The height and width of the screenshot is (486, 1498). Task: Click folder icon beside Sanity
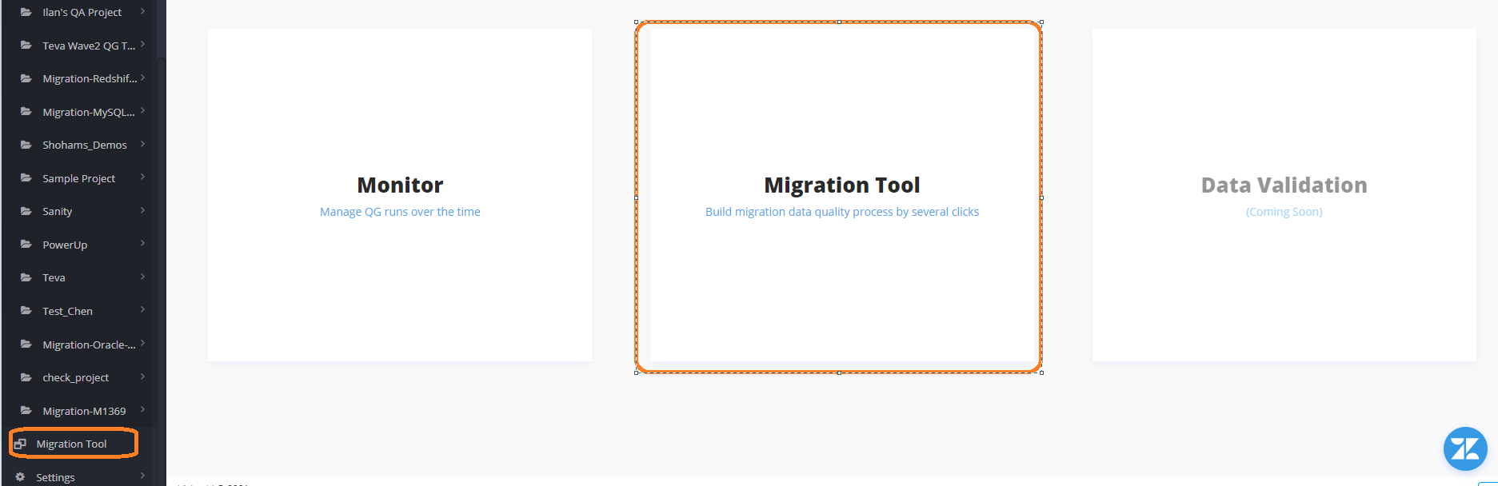pyautogui.click(x=26, y=211)
